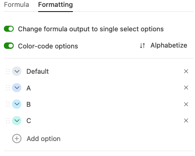Remove the Default option with X icon
The width and height of the screenshot is (195, 156).
(x=186, y=71)
